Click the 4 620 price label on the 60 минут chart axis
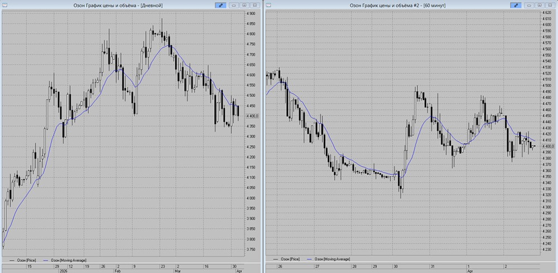 (x=547, y=12)
